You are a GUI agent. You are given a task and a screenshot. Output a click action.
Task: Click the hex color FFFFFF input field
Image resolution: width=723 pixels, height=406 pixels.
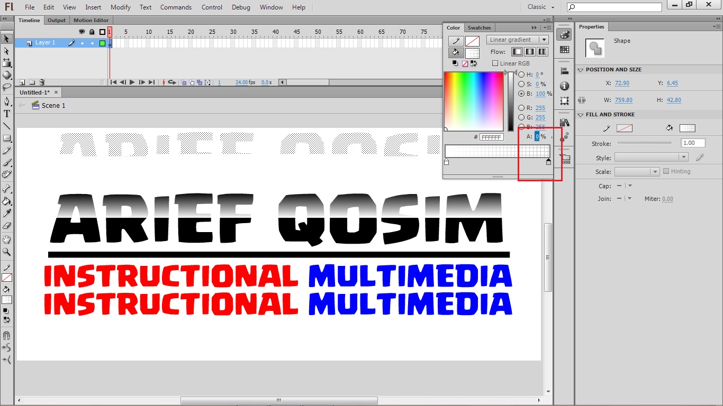pos(492,137)
